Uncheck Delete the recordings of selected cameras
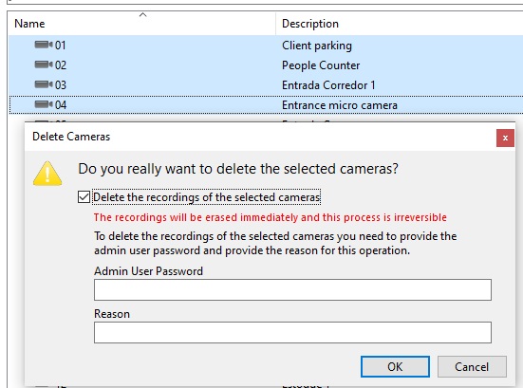The height and width of the screenshot is (388, 523). click(84, 197)
